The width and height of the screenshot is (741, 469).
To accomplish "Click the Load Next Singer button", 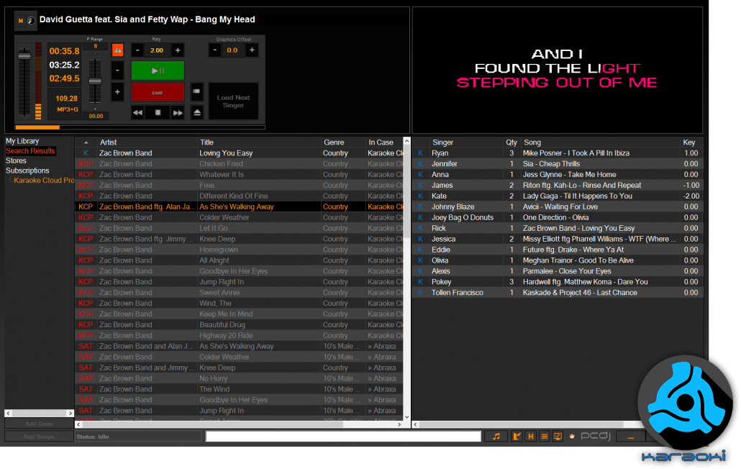I will tap(233, 101).
